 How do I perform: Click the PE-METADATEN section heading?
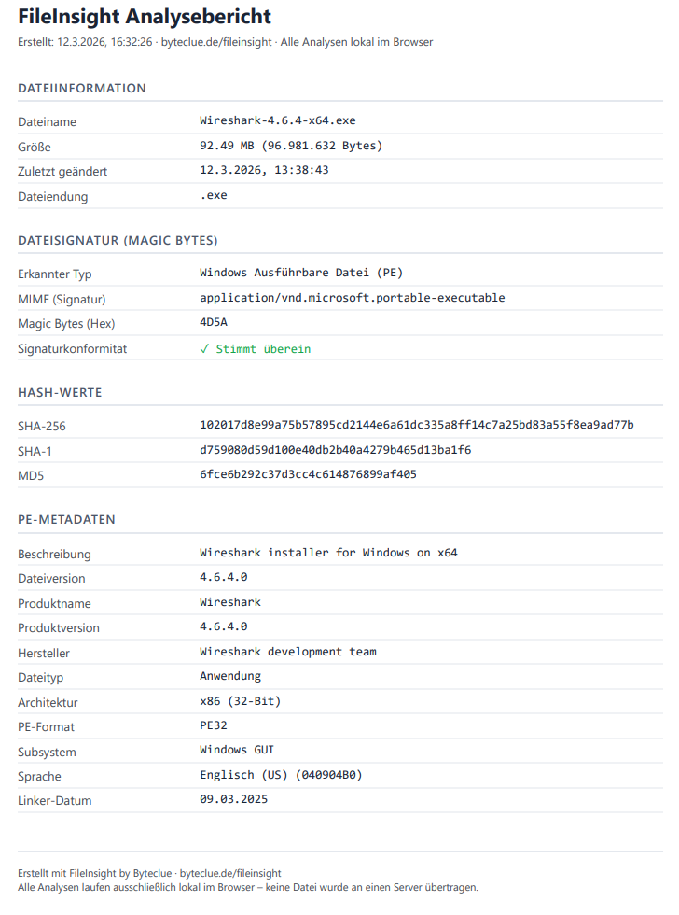click(66, 519)
